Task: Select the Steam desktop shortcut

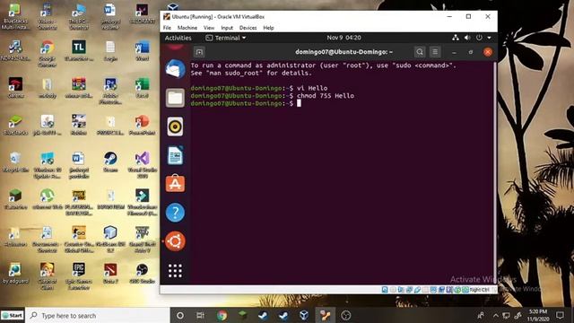Action: click(x=110, y=161)
